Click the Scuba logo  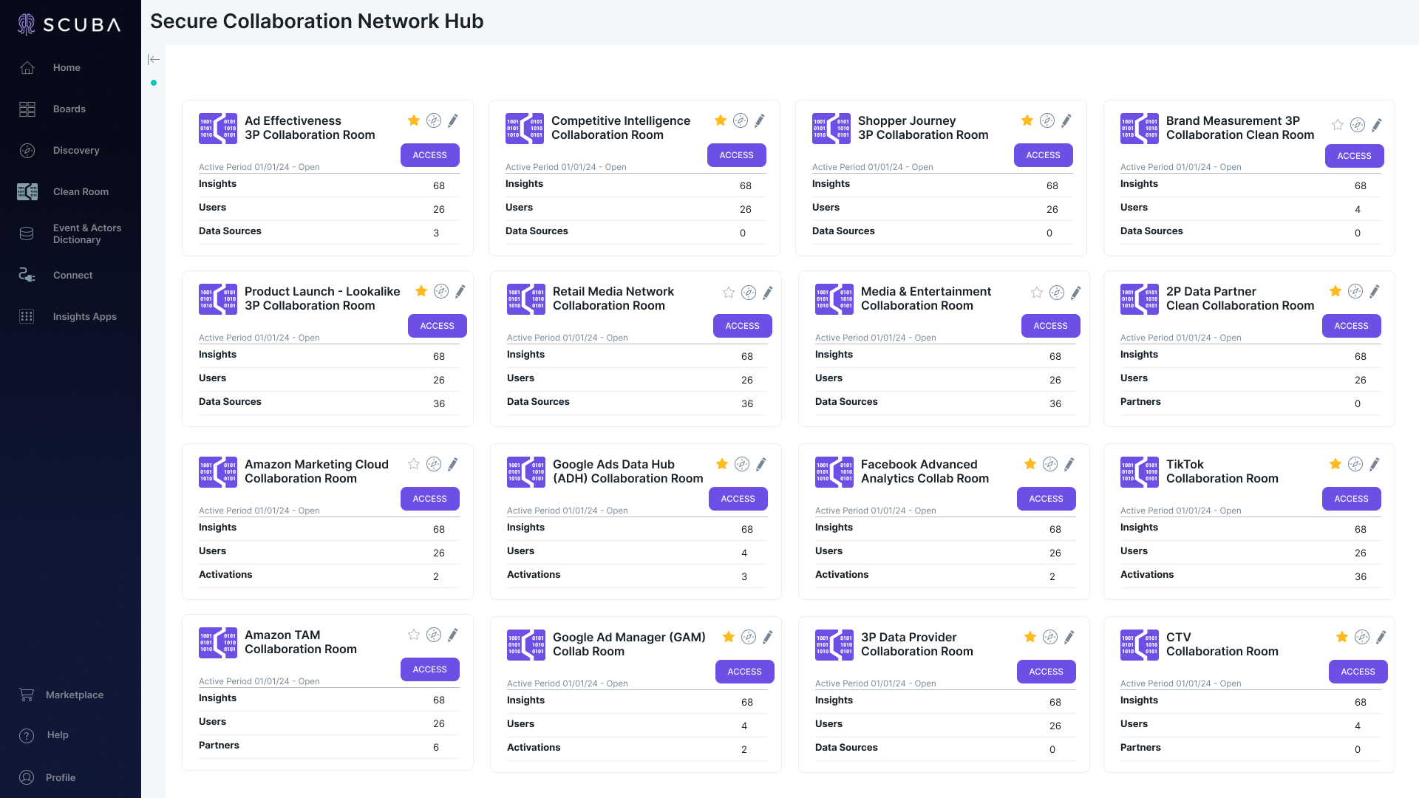pyautogui.click(x=69, y=24)
